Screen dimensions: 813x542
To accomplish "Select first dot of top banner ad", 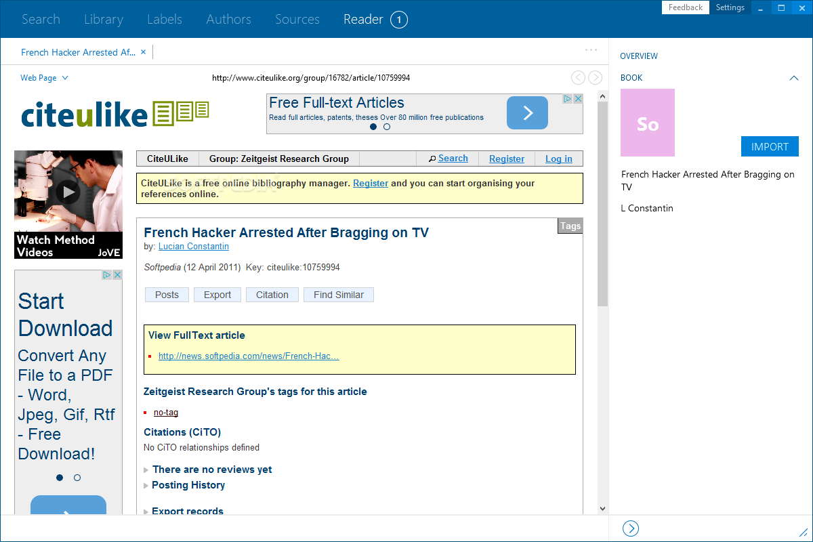I will coord(373,127).
